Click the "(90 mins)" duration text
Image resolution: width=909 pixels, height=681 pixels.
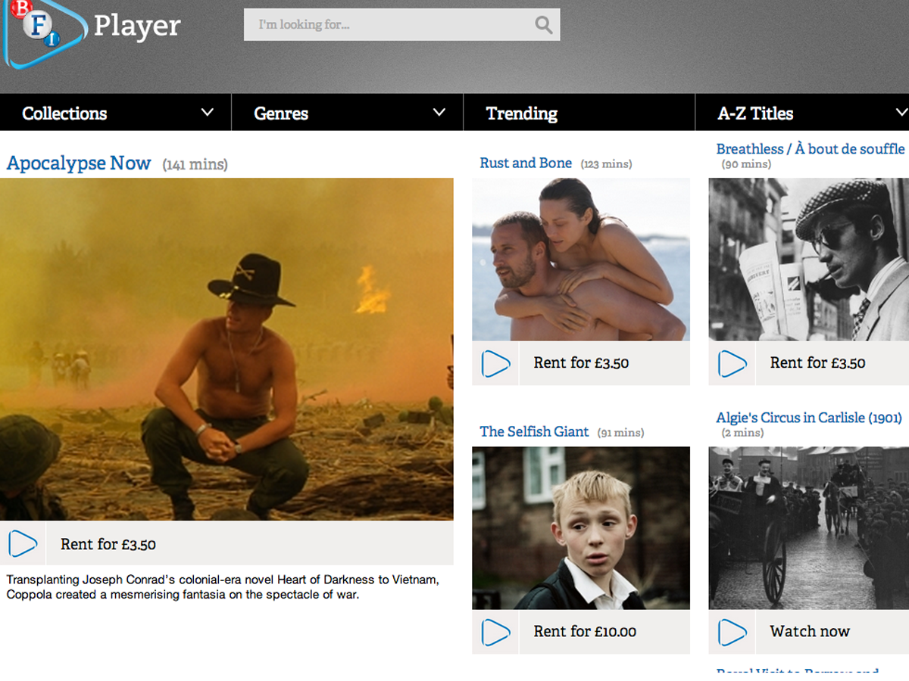point(746,164)
